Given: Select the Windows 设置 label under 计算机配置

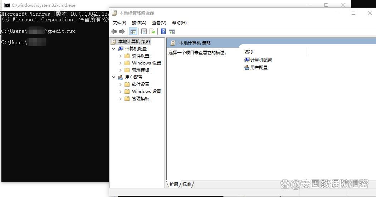Looking at the screenshot, I should (x=147, y=63).
